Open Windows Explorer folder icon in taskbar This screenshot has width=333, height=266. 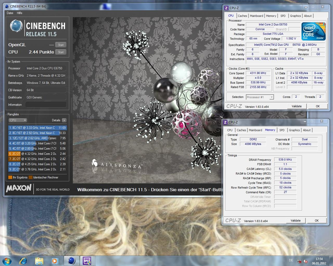[39, 261]
